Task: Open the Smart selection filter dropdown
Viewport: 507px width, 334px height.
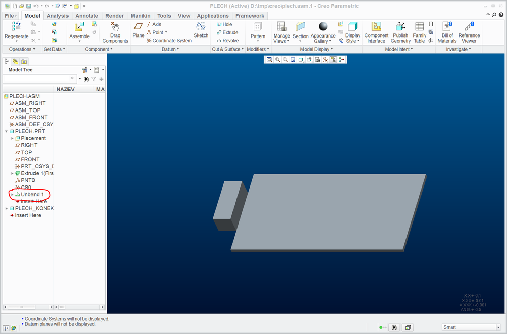Action: pyautogui.click(x=497, y=327)
